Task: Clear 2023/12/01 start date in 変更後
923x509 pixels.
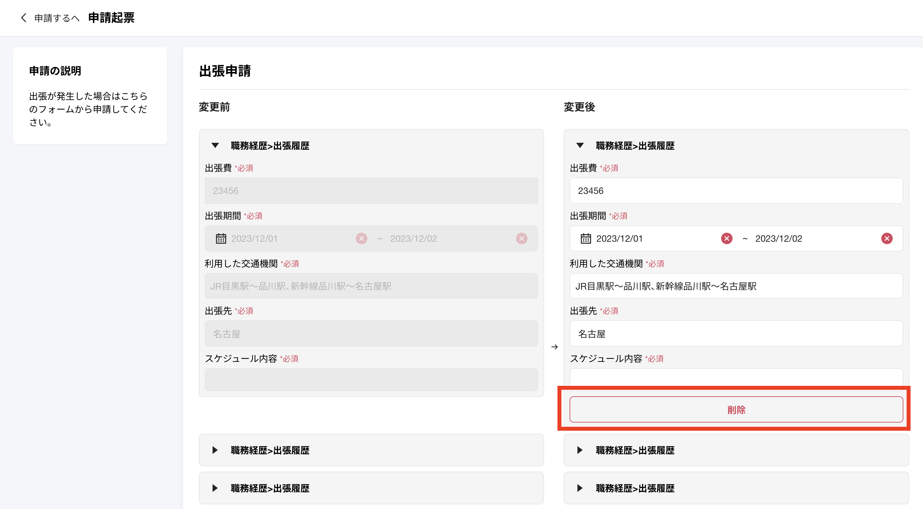Action: (726, 238)
